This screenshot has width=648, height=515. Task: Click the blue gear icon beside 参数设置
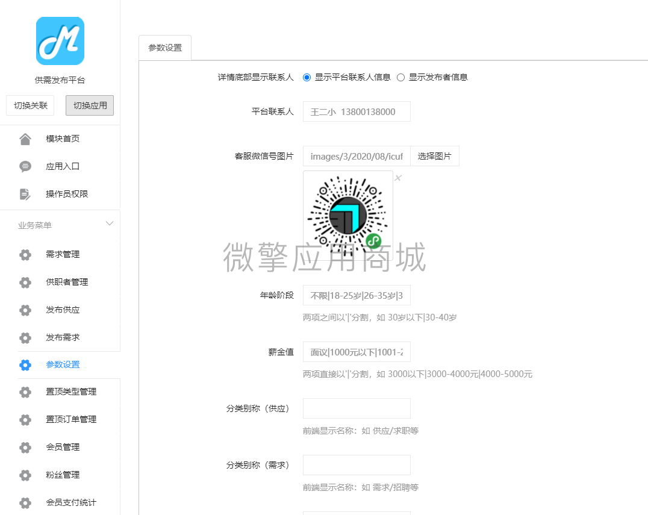tap(25, 365)
